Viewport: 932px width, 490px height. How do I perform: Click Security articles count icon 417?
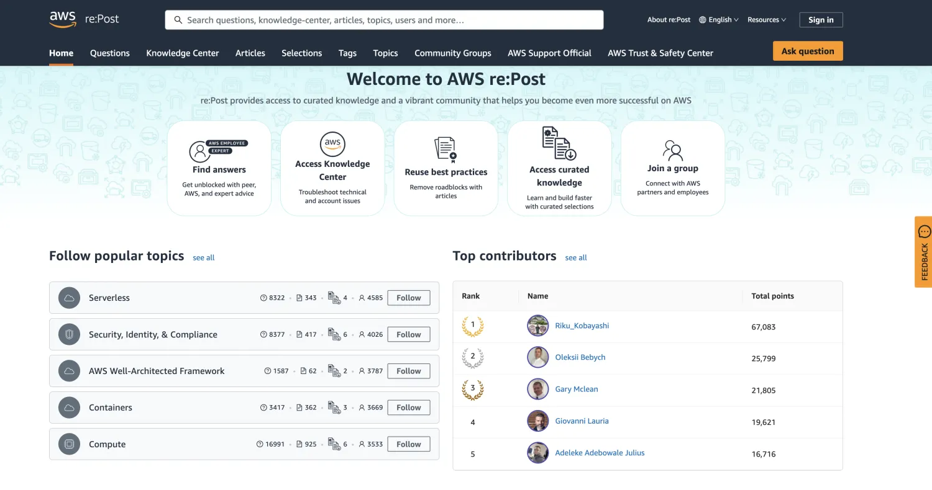[x=299, y=334]
